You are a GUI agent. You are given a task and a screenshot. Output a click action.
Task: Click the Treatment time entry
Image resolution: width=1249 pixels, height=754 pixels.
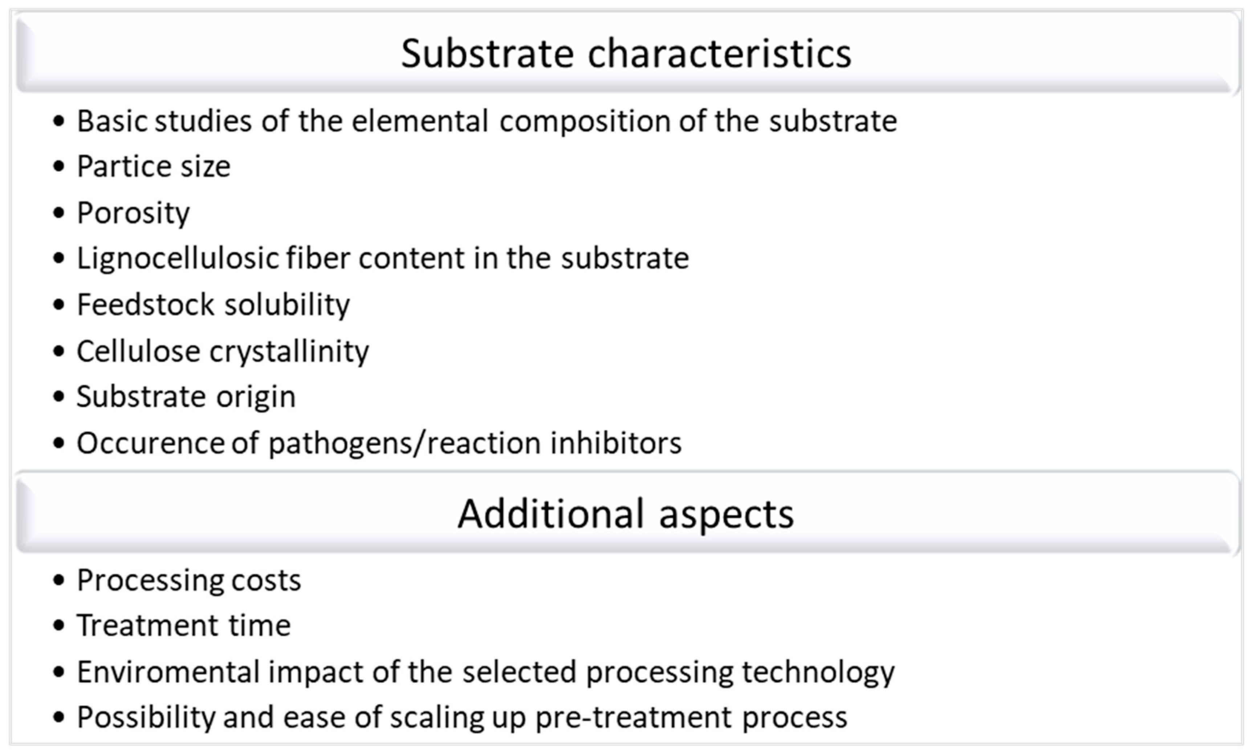click(x=183, y=625)
